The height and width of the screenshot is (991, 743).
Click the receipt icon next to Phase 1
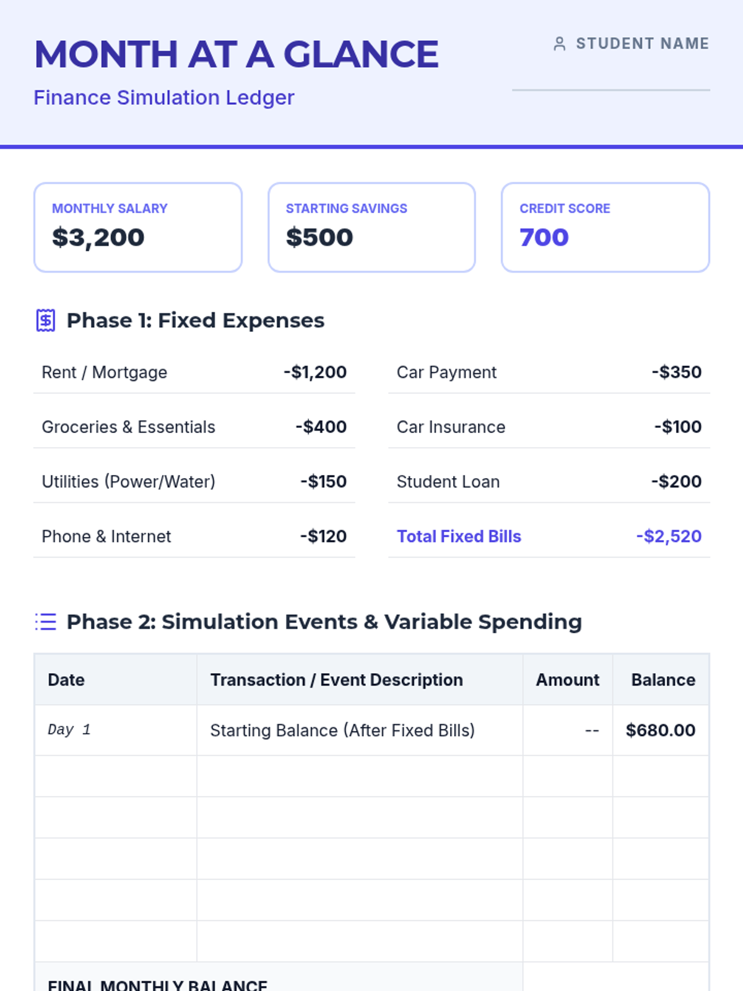coord(46,321)
